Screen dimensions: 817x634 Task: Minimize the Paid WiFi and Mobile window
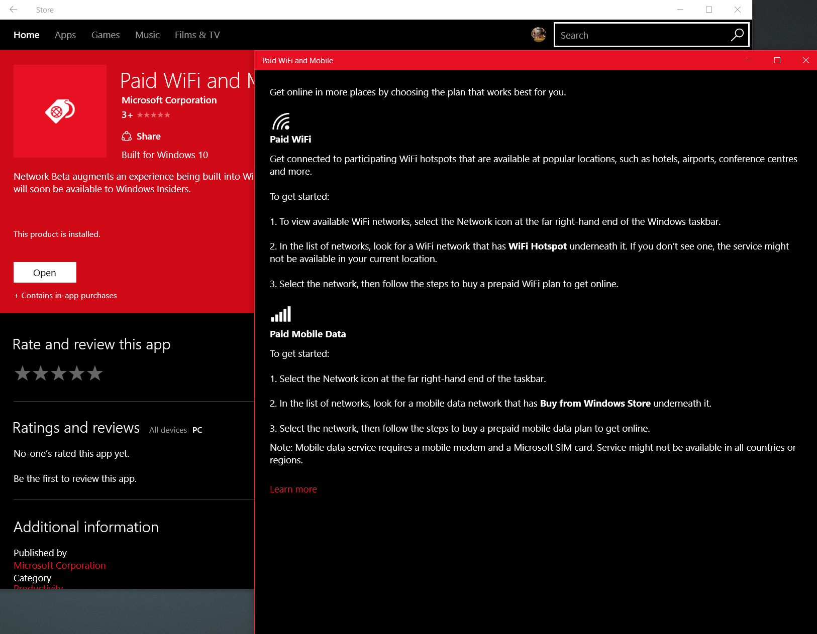tap(749, 60)
